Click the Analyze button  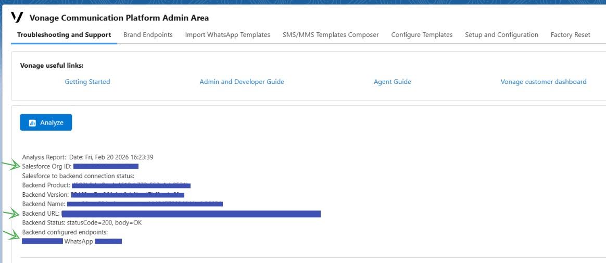pyautogui.click(x=46, y=122)
